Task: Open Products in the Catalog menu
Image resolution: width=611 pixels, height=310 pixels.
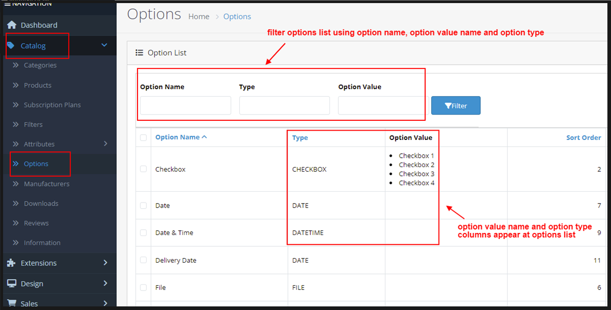Action: click(38, 85)
